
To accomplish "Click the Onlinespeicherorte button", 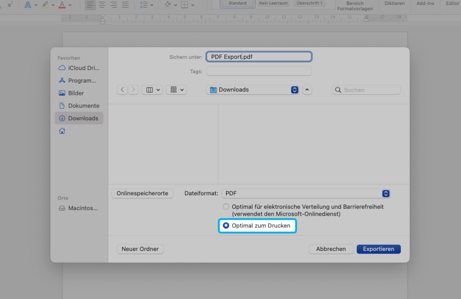I will pos(142,193).
